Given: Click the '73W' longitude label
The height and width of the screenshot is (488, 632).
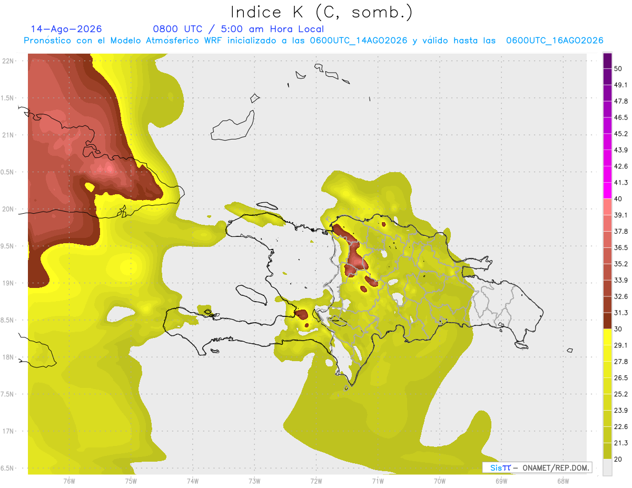Looking at the screenshot, I should point(254,481).
